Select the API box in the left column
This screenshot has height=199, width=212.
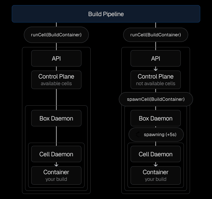point(56,58)
